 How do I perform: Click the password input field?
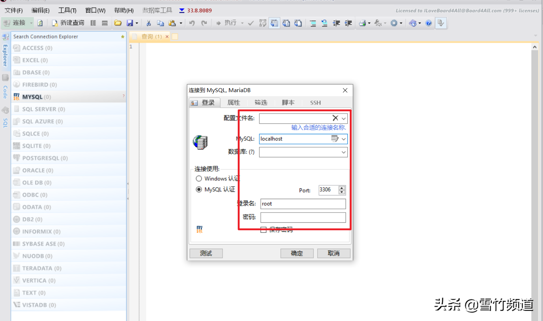point(303,217)
